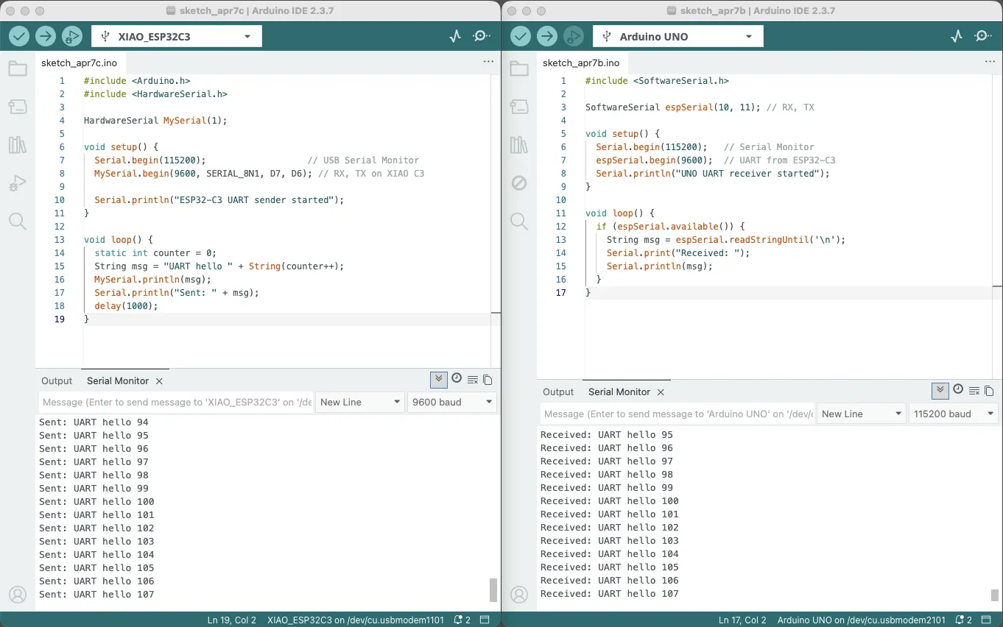Select the Serial Monitor tab in sketch_apr7c window
Screen dimensions: 1003x627
118,381
